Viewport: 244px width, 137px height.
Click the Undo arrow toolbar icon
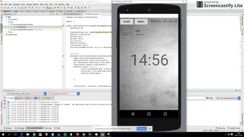tap(12, 8)
